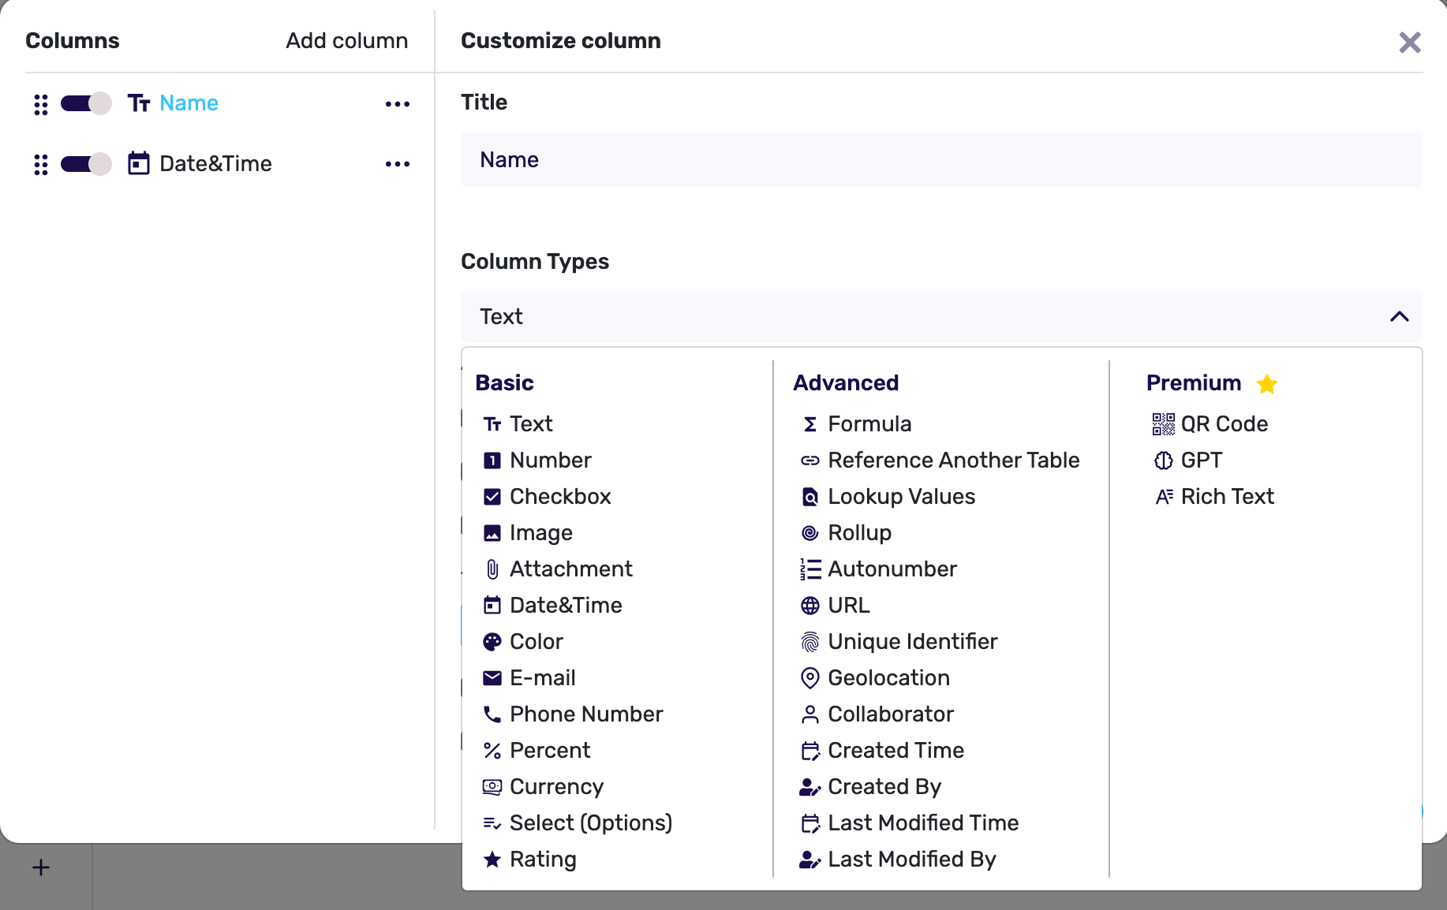Select the Phone Number handset icon

(x=492, y=714)
